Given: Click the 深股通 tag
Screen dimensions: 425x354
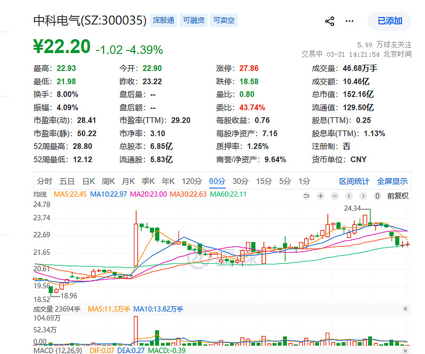Looking at the screenshot, I should [x=164, y=20].
